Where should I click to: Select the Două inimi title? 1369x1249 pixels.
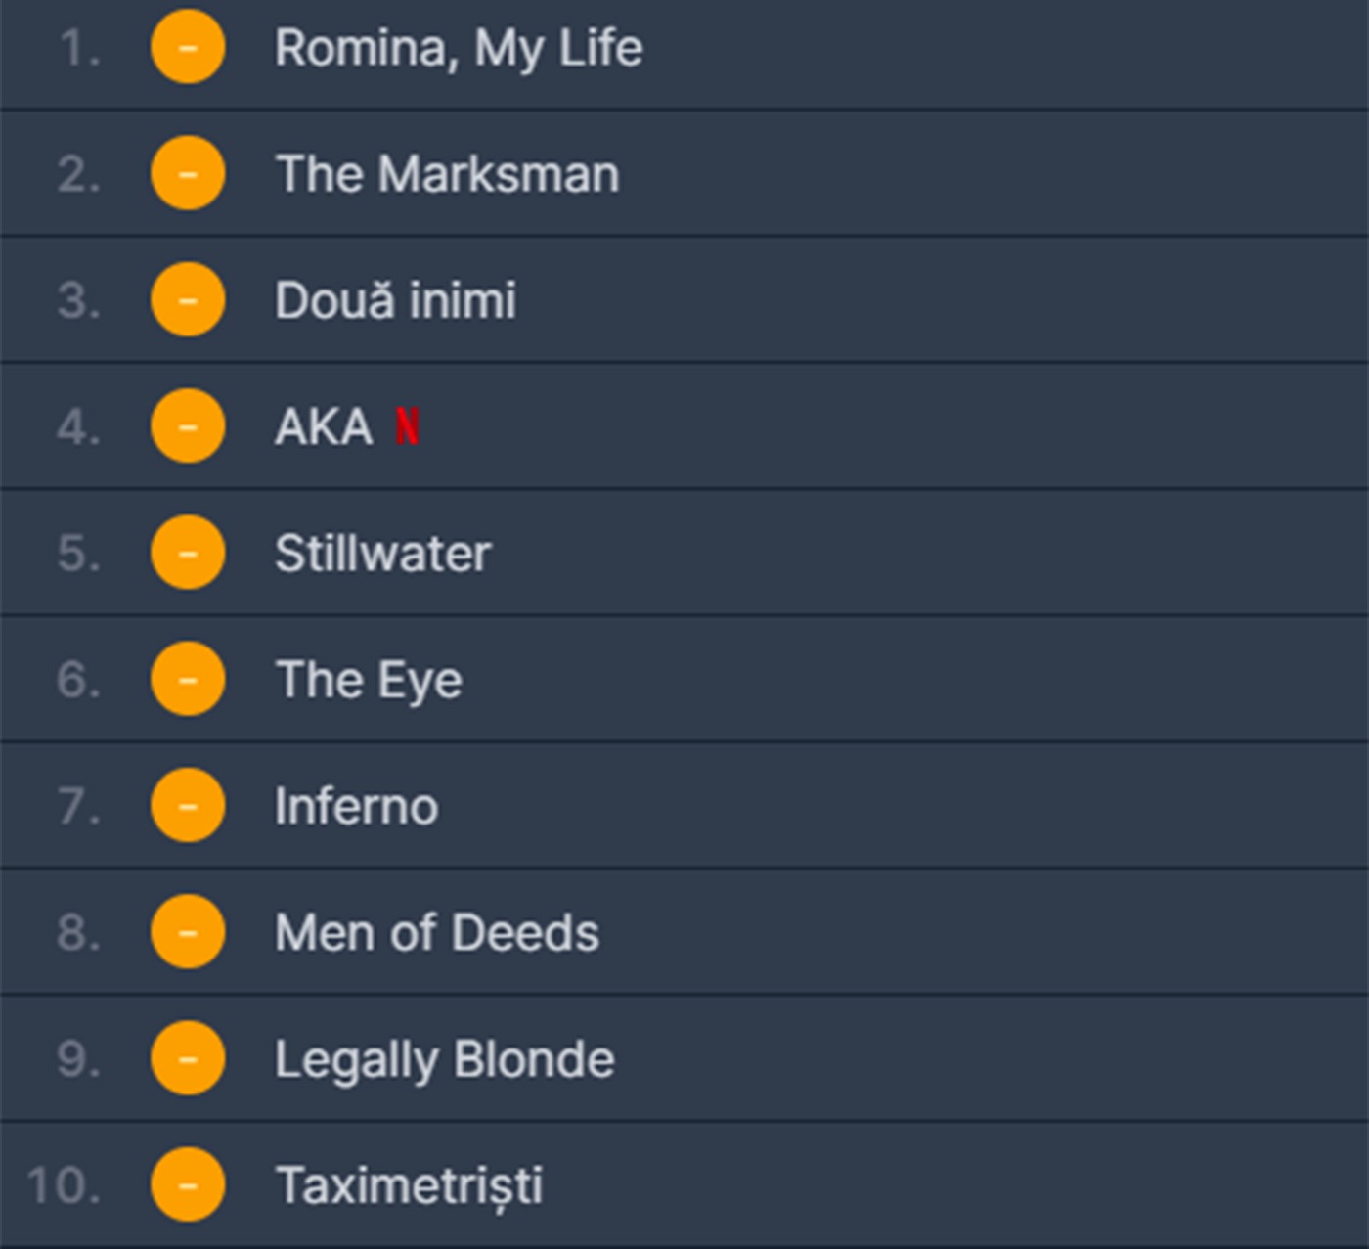point(395,300)
